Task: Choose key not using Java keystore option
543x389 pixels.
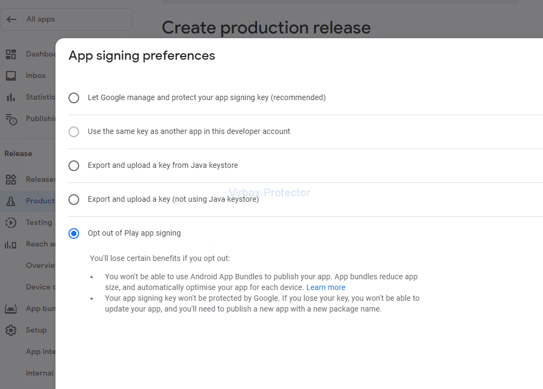Action: [x=74, y=200]
